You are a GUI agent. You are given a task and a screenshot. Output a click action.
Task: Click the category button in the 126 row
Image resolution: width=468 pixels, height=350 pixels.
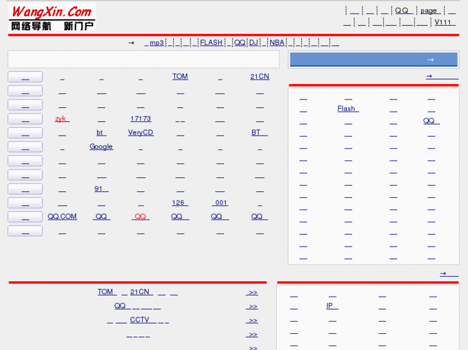[x=25, y=203]
